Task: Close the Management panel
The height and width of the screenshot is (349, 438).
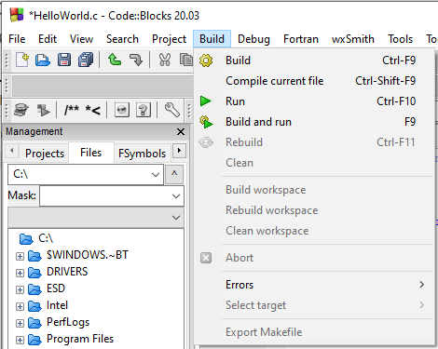Action: 181,131
